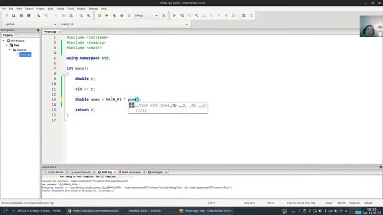Click the Redo toolbar icon
Image resolution: width=383 pixels, height=215 pixels.
[46, 16]
